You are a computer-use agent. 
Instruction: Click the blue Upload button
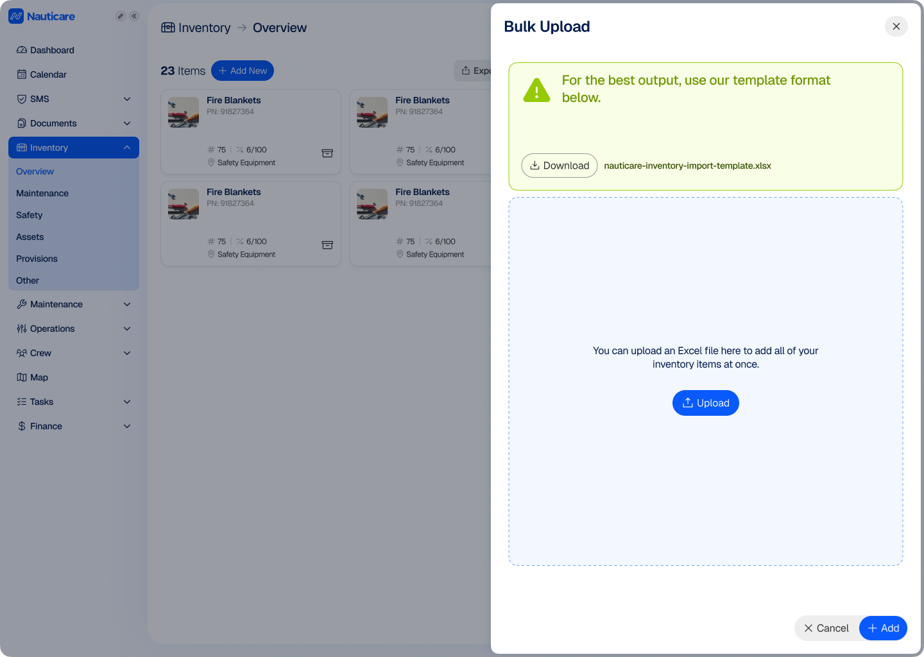(x=706, y=403)
